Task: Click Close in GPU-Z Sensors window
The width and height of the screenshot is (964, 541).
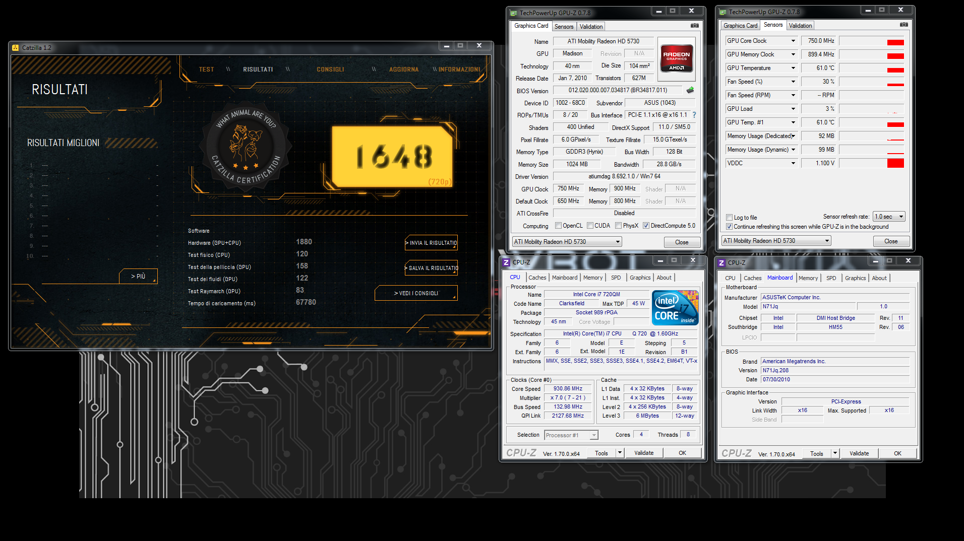Action: (891, 241)
